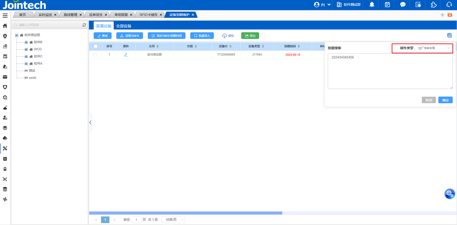This screenshot has height=225, width=457.
Task: Click the favorite star icon
Action: (x=442, y=15)
